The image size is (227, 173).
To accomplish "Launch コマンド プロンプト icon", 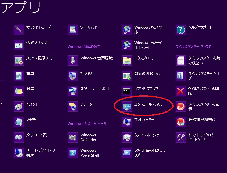I will pyautogui.click(x=127, y=91).
